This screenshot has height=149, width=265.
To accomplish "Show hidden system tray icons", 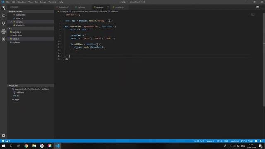I will point(231,146).
